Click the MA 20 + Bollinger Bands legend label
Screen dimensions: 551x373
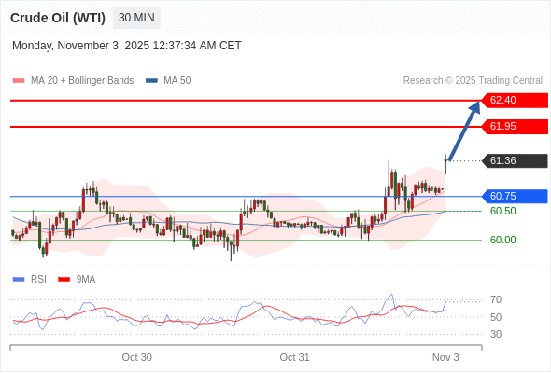82,81
